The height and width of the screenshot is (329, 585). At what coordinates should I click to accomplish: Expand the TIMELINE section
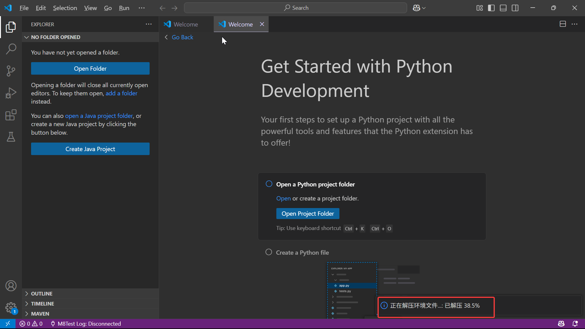click(x=42, y=304)
